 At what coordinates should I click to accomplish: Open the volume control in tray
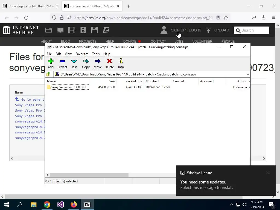coord(244,205)
